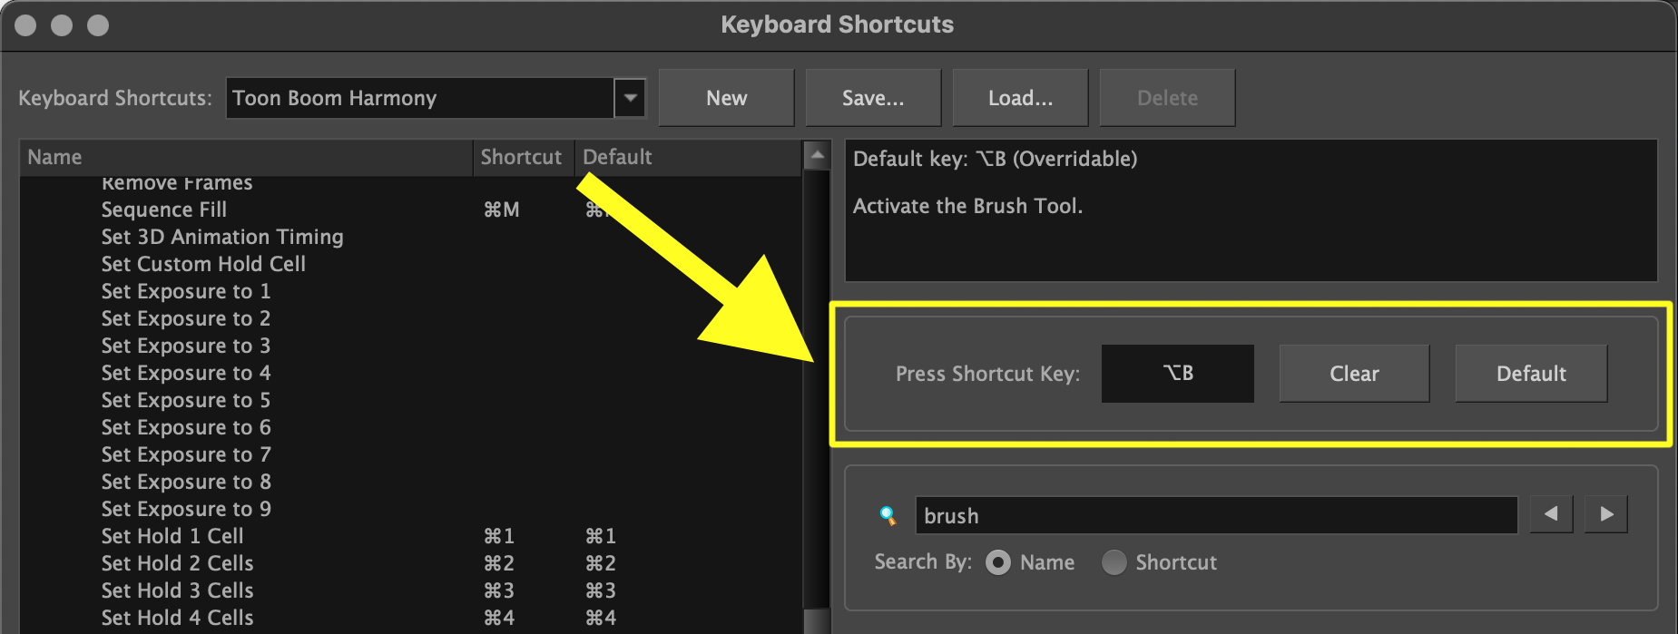Viewport: 1678px width, 634px height.
Task: Select Search By Shortcut radio button
Action: 1114,562
